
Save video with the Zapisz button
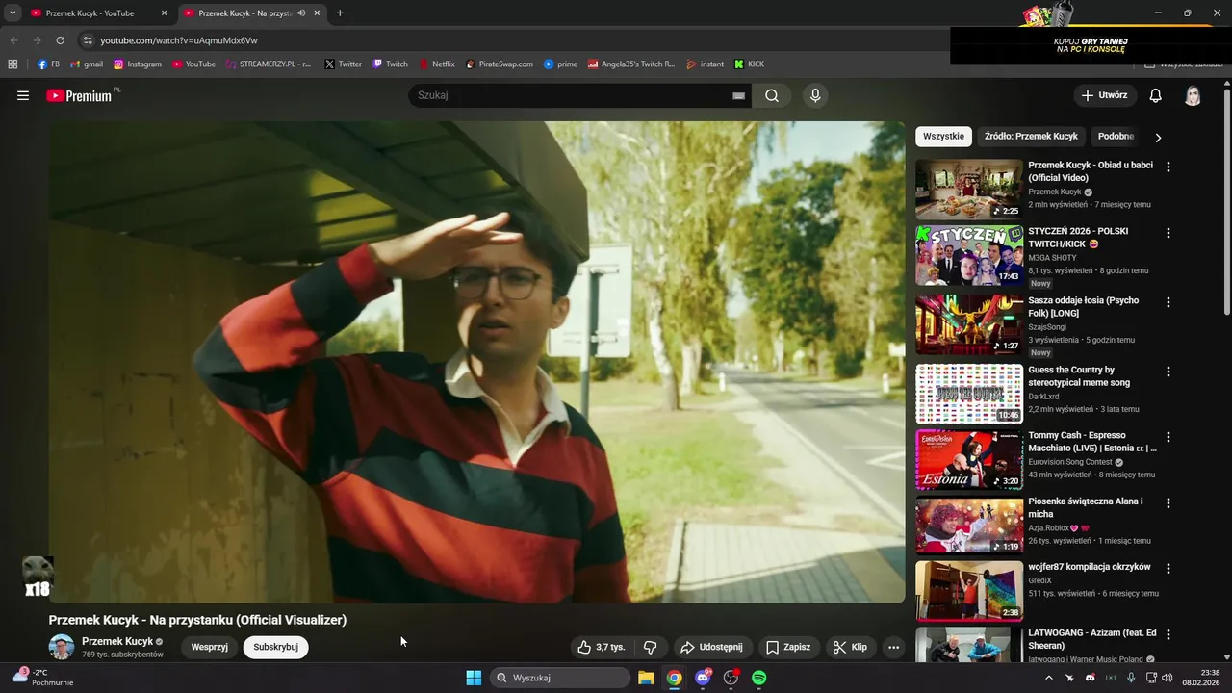[x=787, y=647]
